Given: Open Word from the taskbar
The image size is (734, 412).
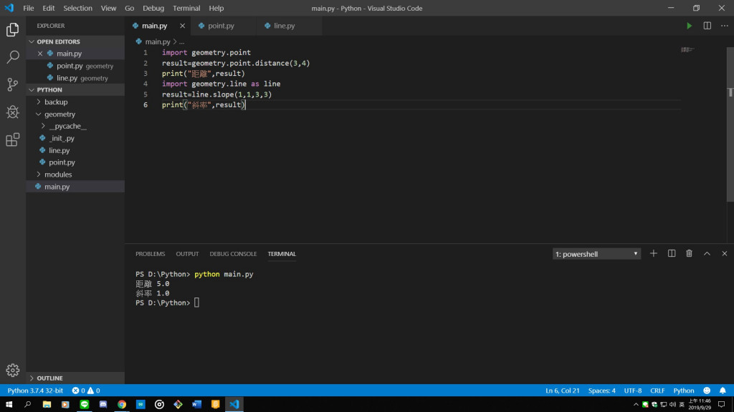Looking at the screenshot, I should 196,404.
